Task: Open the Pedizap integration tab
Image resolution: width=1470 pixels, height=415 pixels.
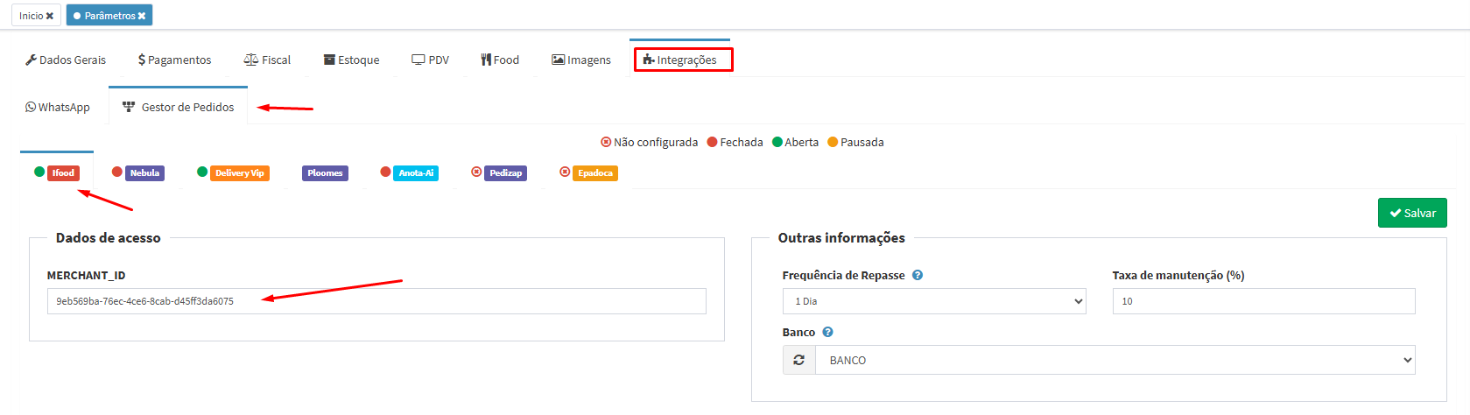Action: 505,173
